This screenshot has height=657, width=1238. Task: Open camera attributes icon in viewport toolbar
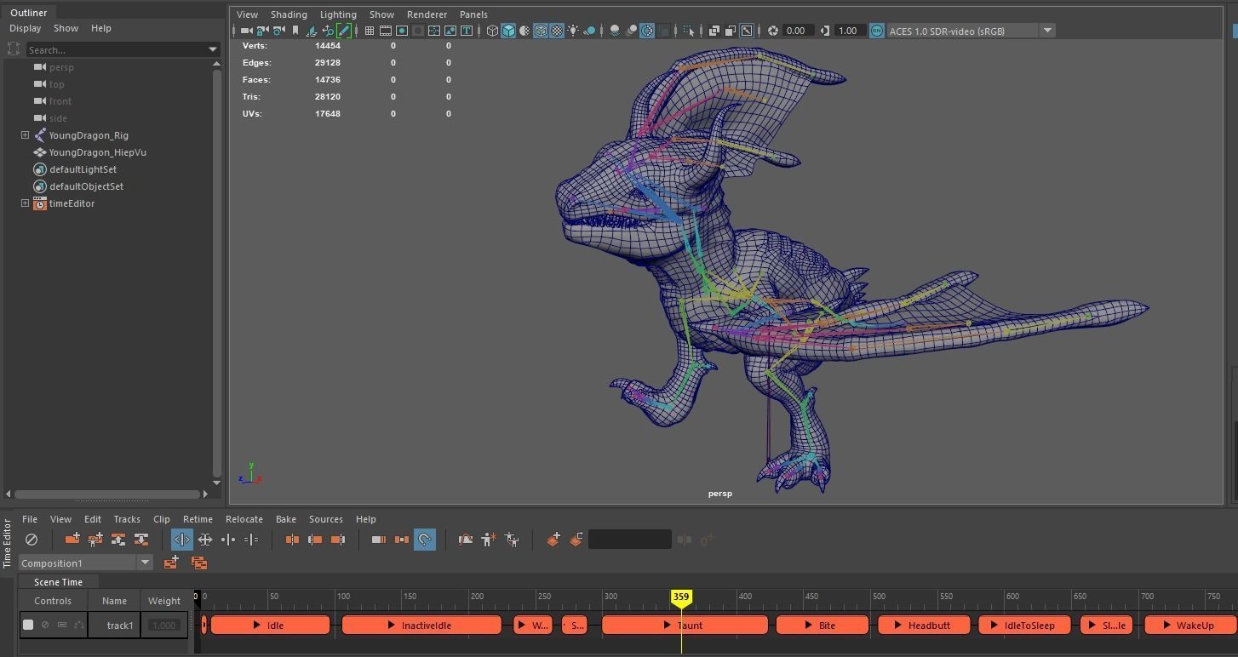pyautogui.click(x=278, y=31)
